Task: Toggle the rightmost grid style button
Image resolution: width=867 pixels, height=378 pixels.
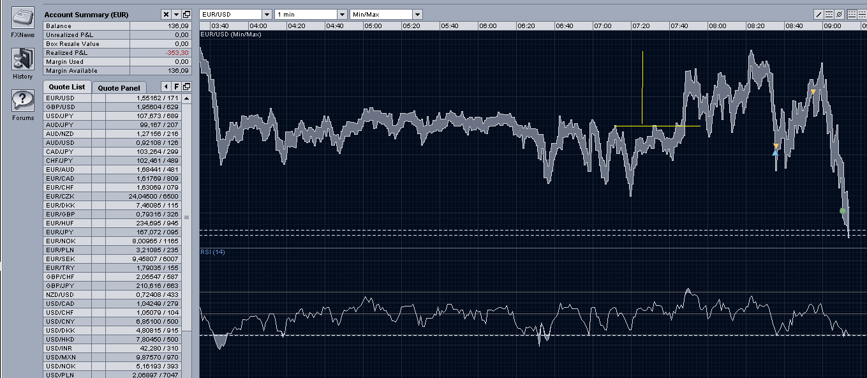Action: tap(861, 14)
